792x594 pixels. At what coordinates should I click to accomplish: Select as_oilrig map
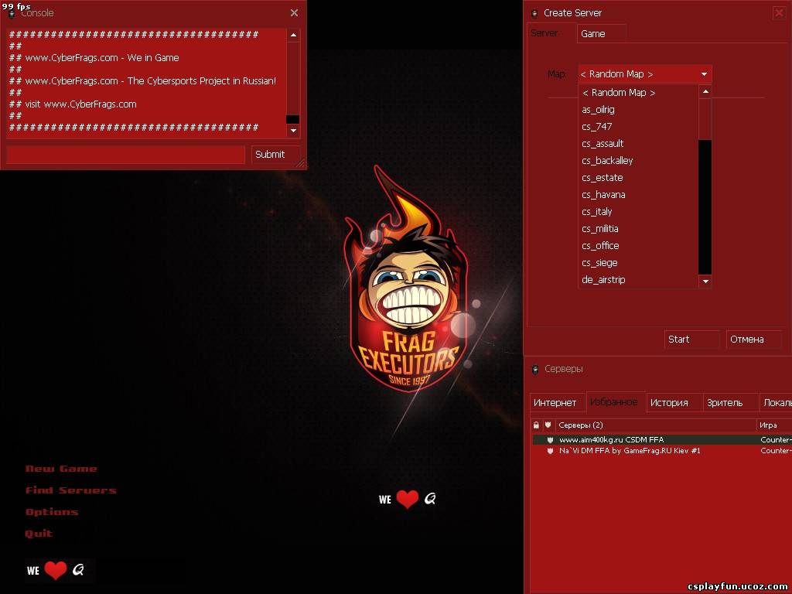[638, 110]
